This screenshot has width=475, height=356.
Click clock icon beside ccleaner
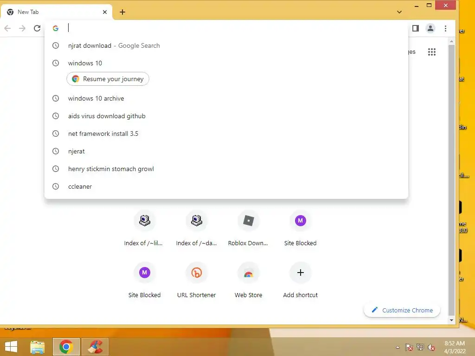click(56, 186)
